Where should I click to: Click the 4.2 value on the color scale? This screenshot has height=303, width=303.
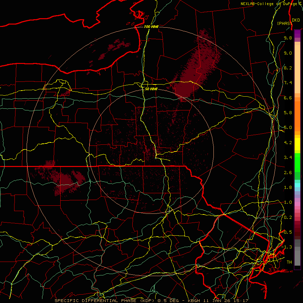[x=288, y=143]
